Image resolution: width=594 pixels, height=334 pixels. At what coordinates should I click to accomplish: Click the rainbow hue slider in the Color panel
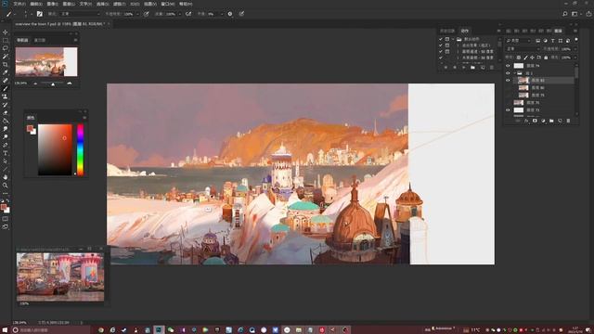coord(81,150)
